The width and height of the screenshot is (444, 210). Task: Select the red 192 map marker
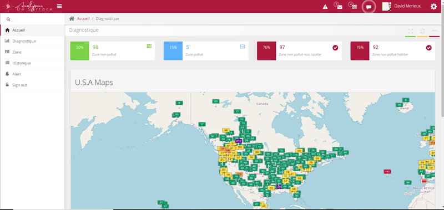387,172
